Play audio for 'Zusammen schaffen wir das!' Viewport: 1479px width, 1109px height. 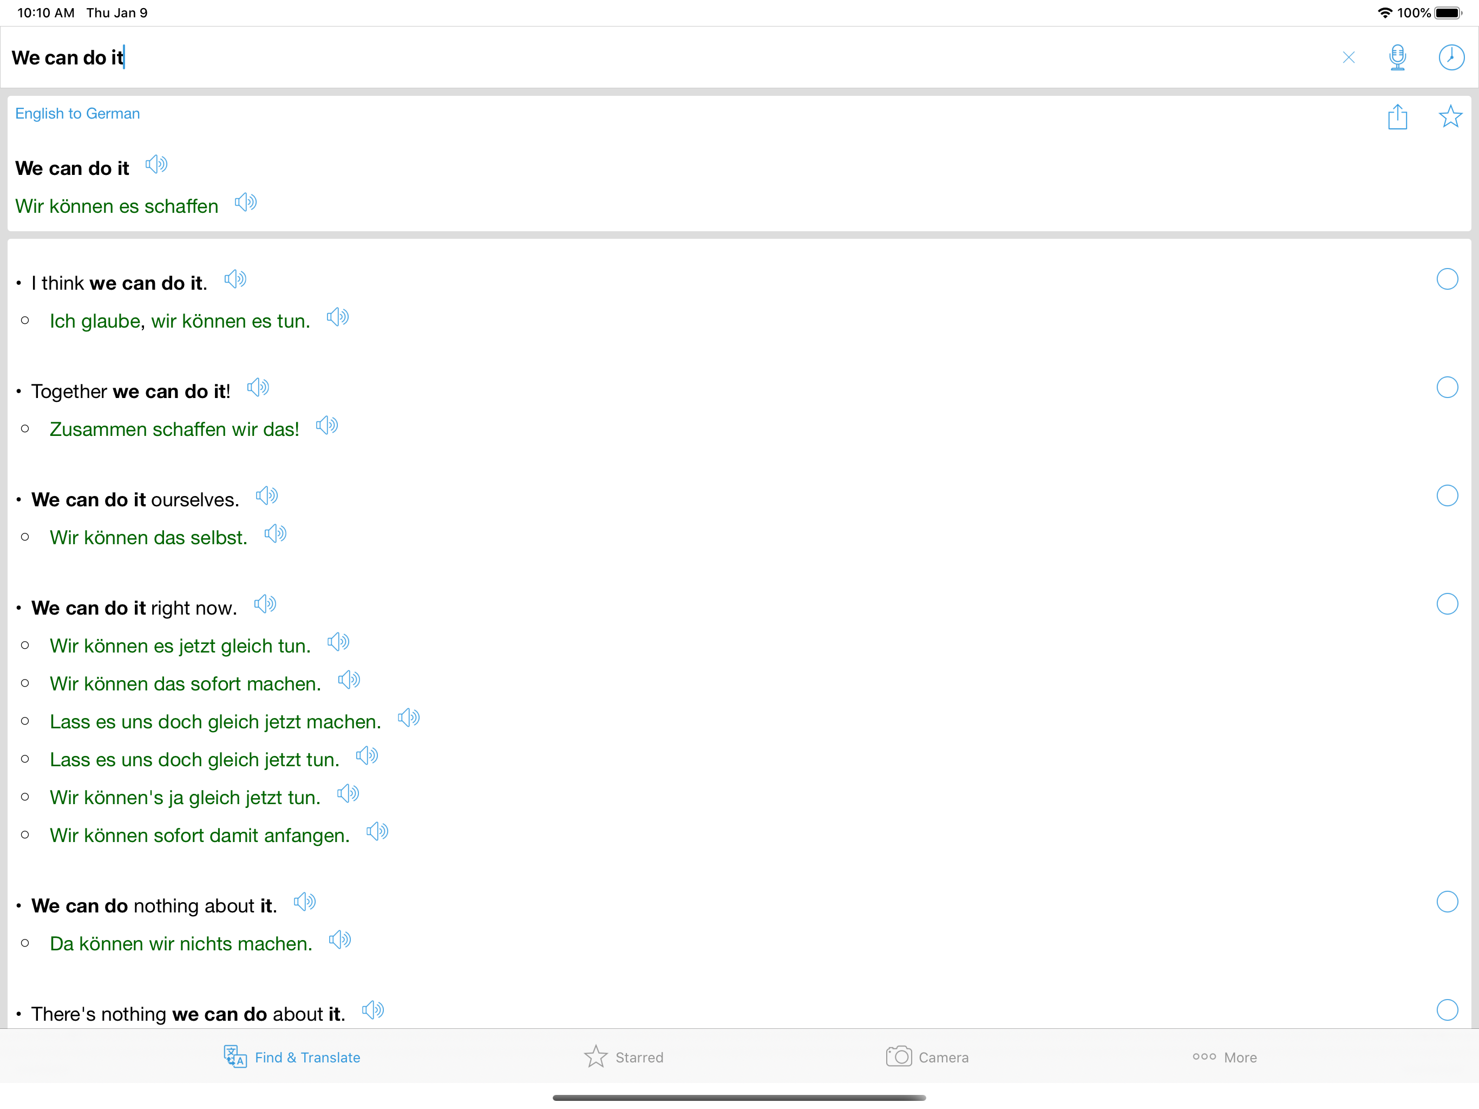[x=327, y=426]
